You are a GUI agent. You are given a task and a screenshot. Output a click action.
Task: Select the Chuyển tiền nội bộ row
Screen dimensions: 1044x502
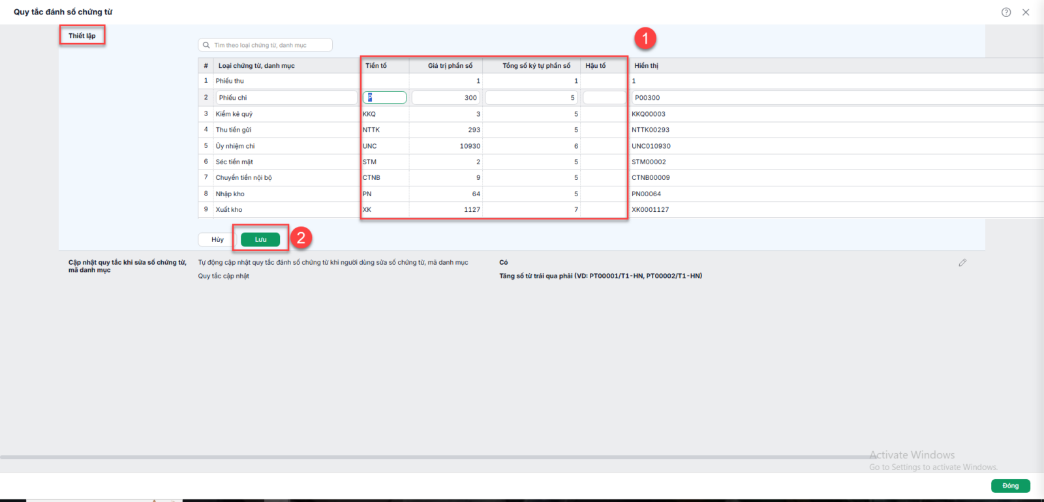click(621, 177)
